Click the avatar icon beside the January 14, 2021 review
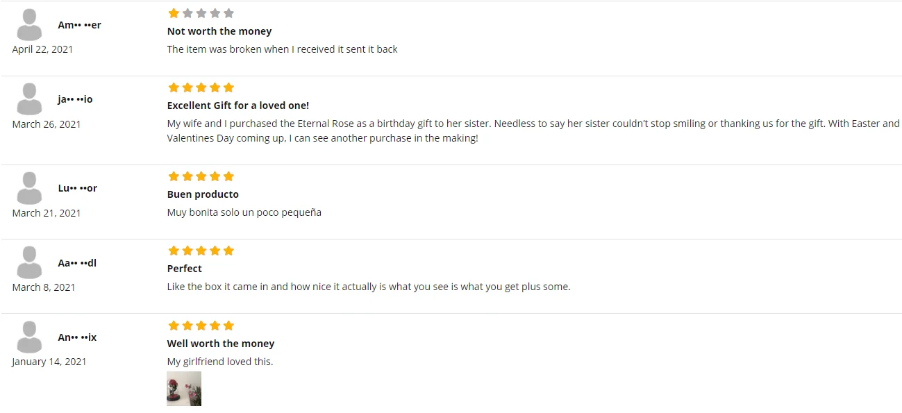Viewport: 902px width, 413px height. pos(29,337)
